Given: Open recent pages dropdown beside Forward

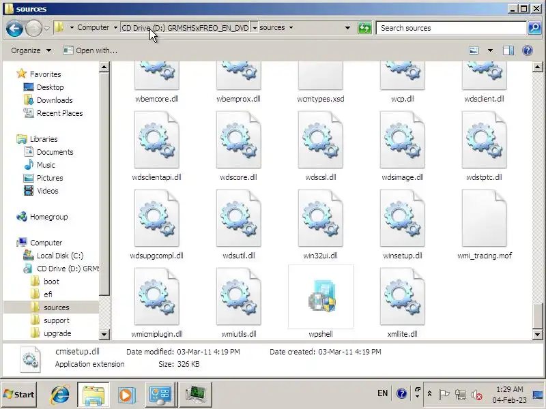Looking at the screenshot, I should coord(46,28).
